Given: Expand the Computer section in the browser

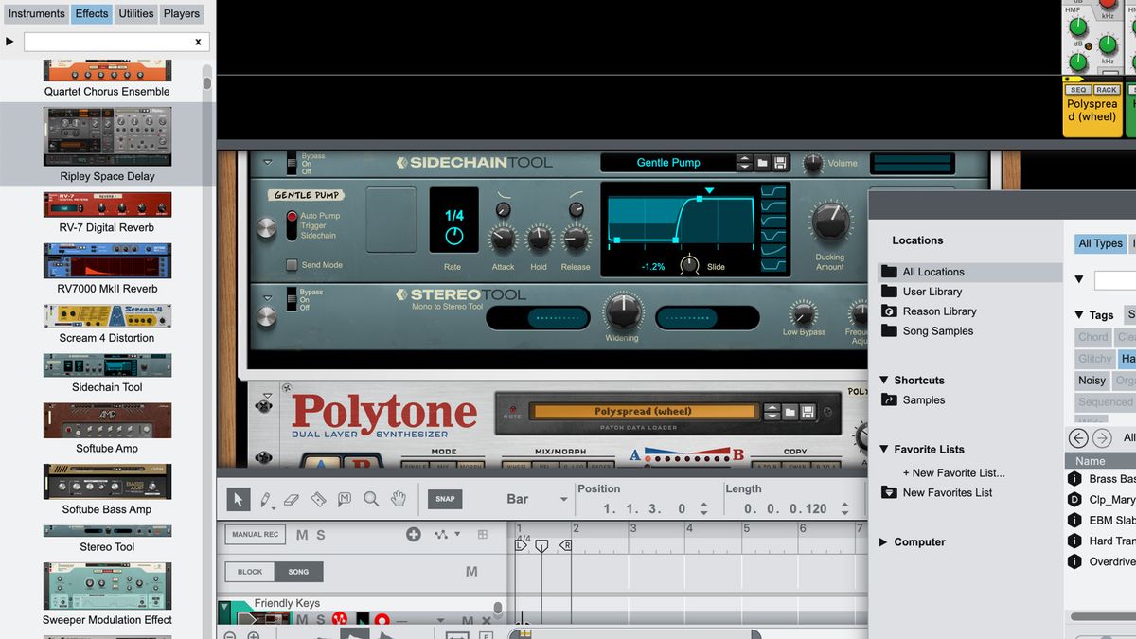Looking at the screenshot, I should (882, 541).
